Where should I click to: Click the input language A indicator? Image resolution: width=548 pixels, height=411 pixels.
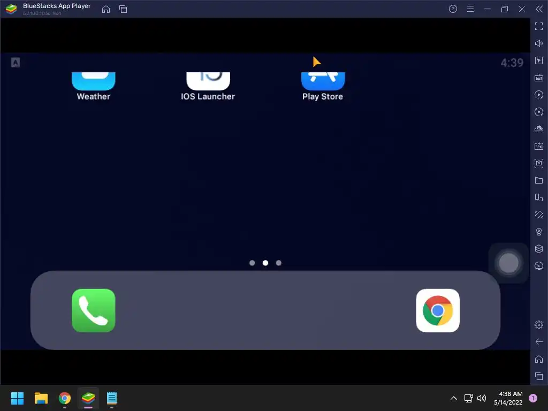tap(16, 63)
